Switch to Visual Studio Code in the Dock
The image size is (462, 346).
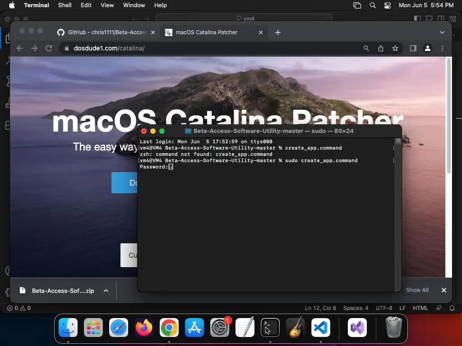(x=321, y=328)
